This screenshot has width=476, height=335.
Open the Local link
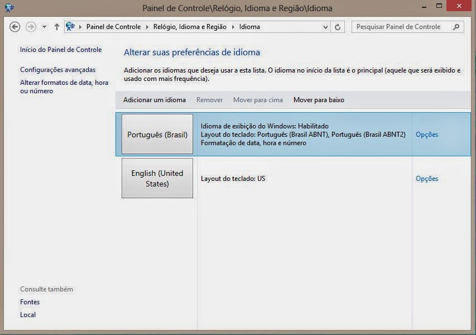pos(28,315)
